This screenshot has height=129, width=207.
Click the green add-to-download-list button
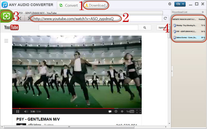pyautogui.click(x=6, y=16)
